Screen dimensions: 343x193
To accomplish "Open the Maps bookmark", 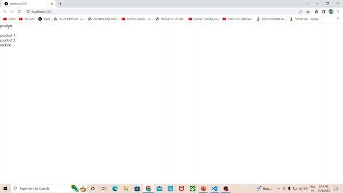I will click(44, 19).
